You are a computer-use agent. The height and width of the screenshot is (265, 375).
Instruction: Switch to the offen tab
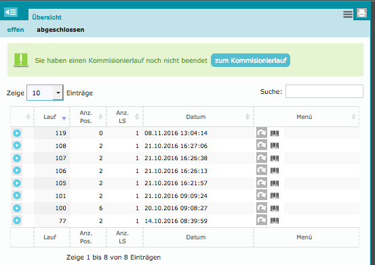[x=16, y=30]
